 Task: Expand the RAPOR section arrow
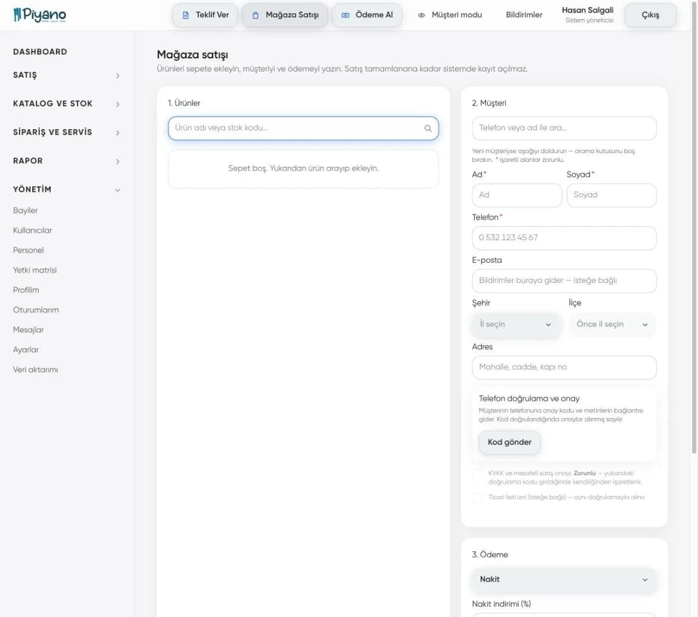117,161
